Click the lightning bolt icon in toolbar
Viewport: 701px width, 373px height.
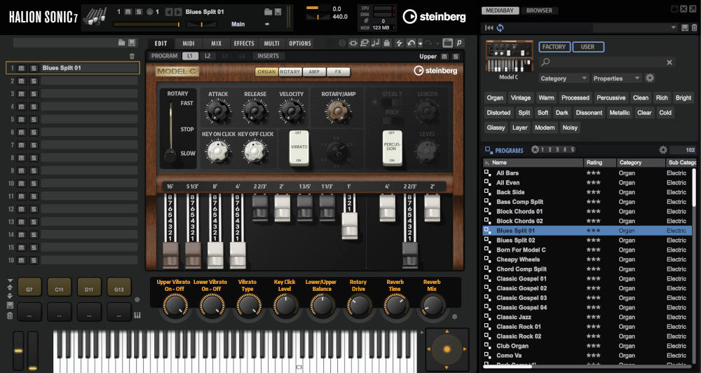399,43
